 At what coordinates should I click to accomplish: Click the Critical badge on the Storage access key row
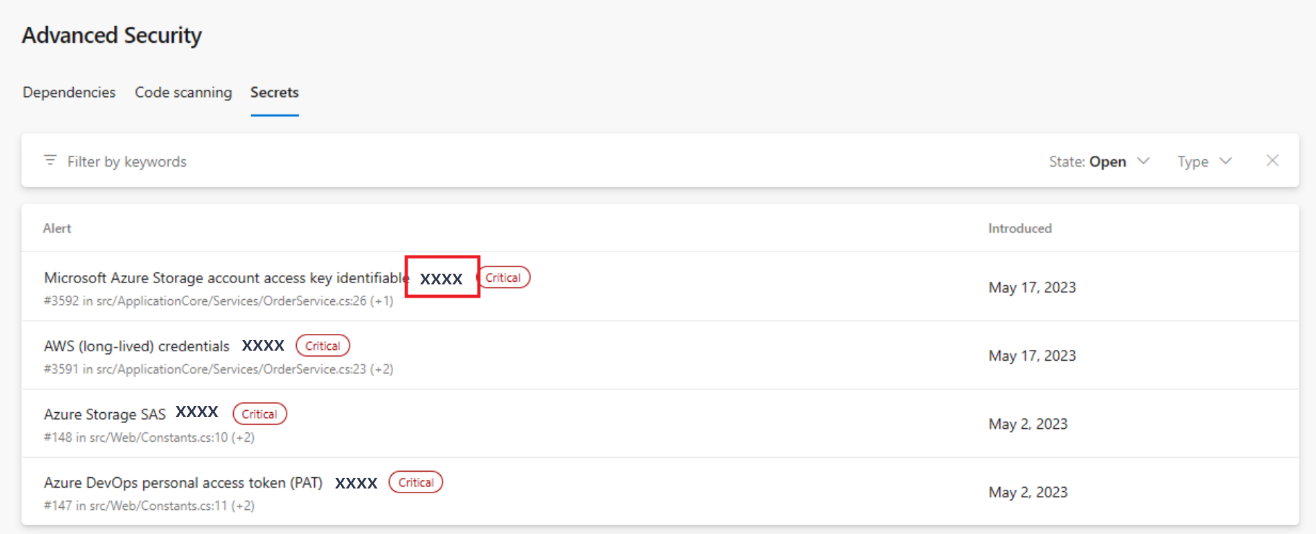[x=504, y=278]
